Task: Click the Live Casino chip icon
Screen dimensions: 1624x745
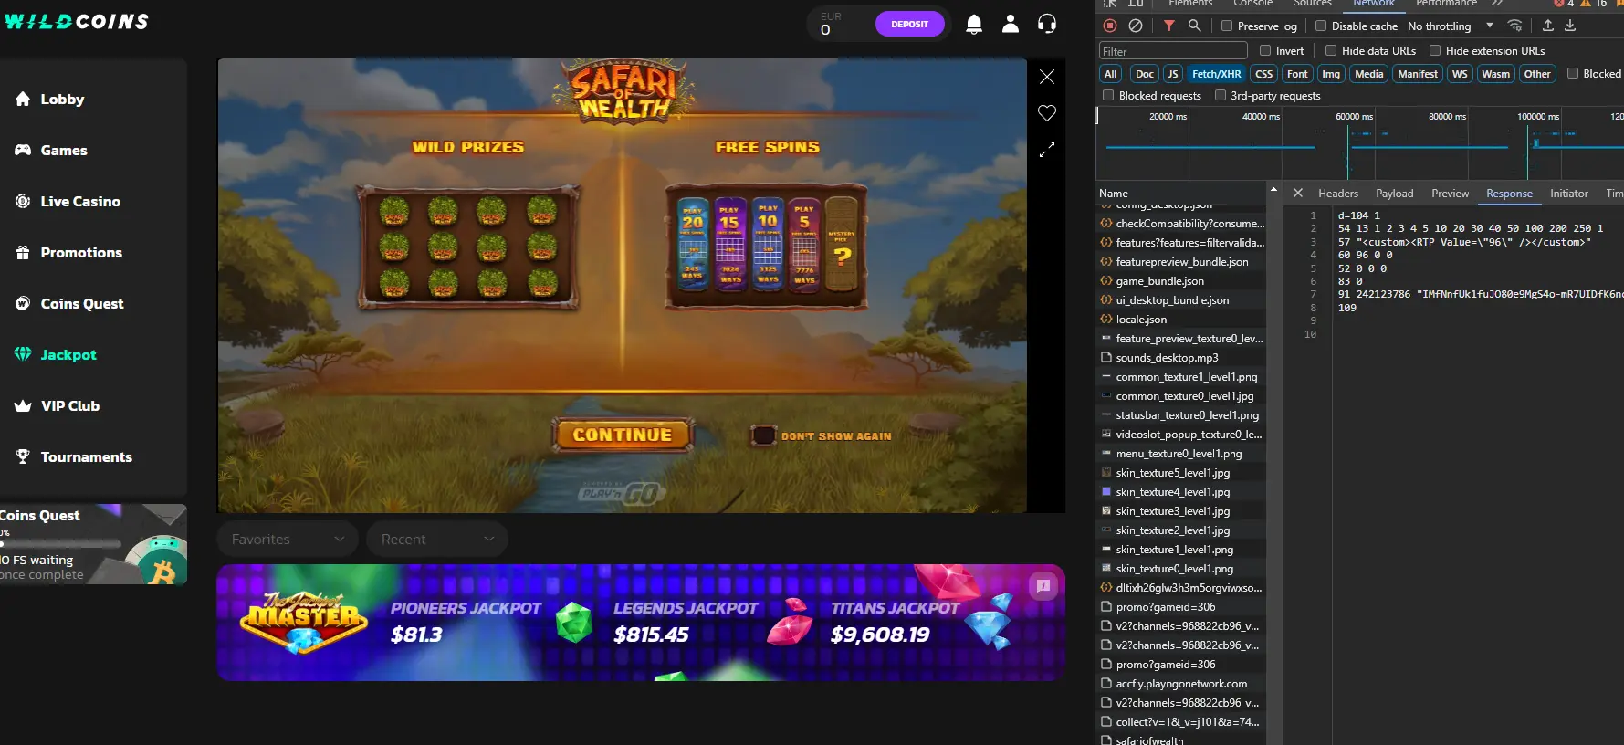Action: point(23,201)
